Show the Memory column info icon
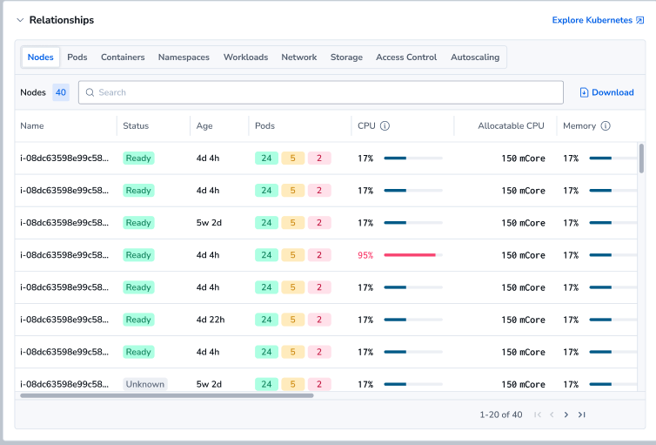 coord(606,126)
